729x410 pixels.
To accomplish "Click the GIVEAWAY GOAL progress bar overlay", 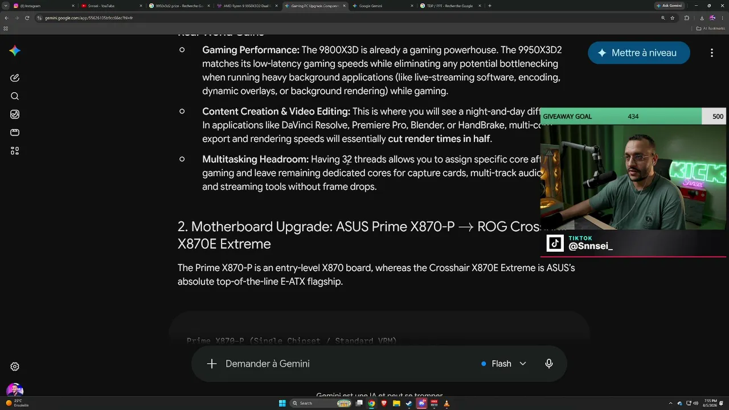I will [633, 117].
